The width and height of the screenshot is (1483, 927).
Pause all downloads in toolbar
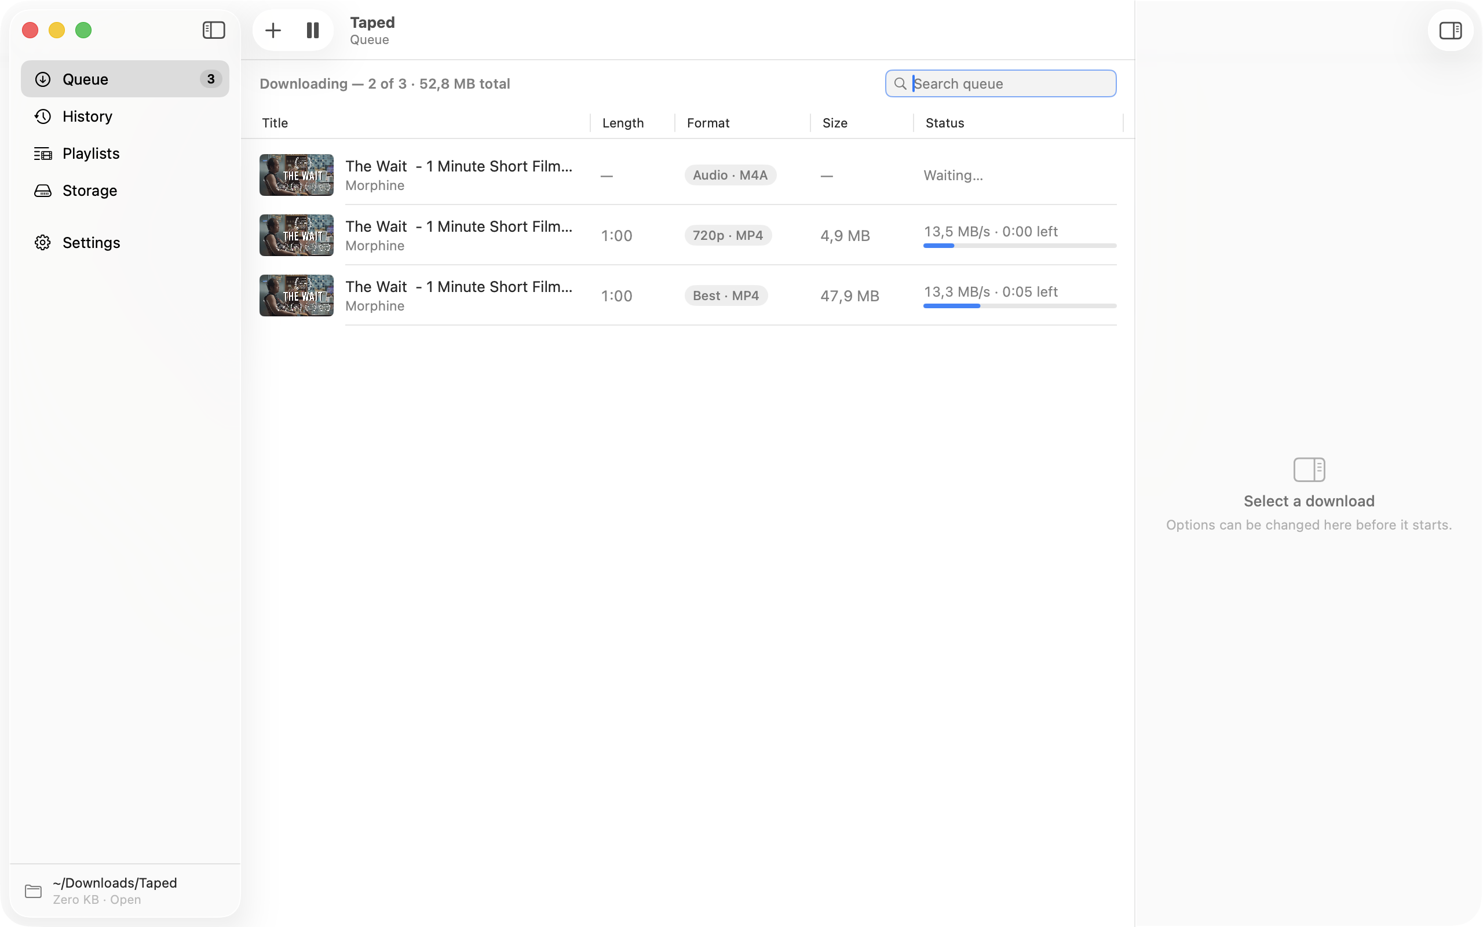[x=313, y=30]
